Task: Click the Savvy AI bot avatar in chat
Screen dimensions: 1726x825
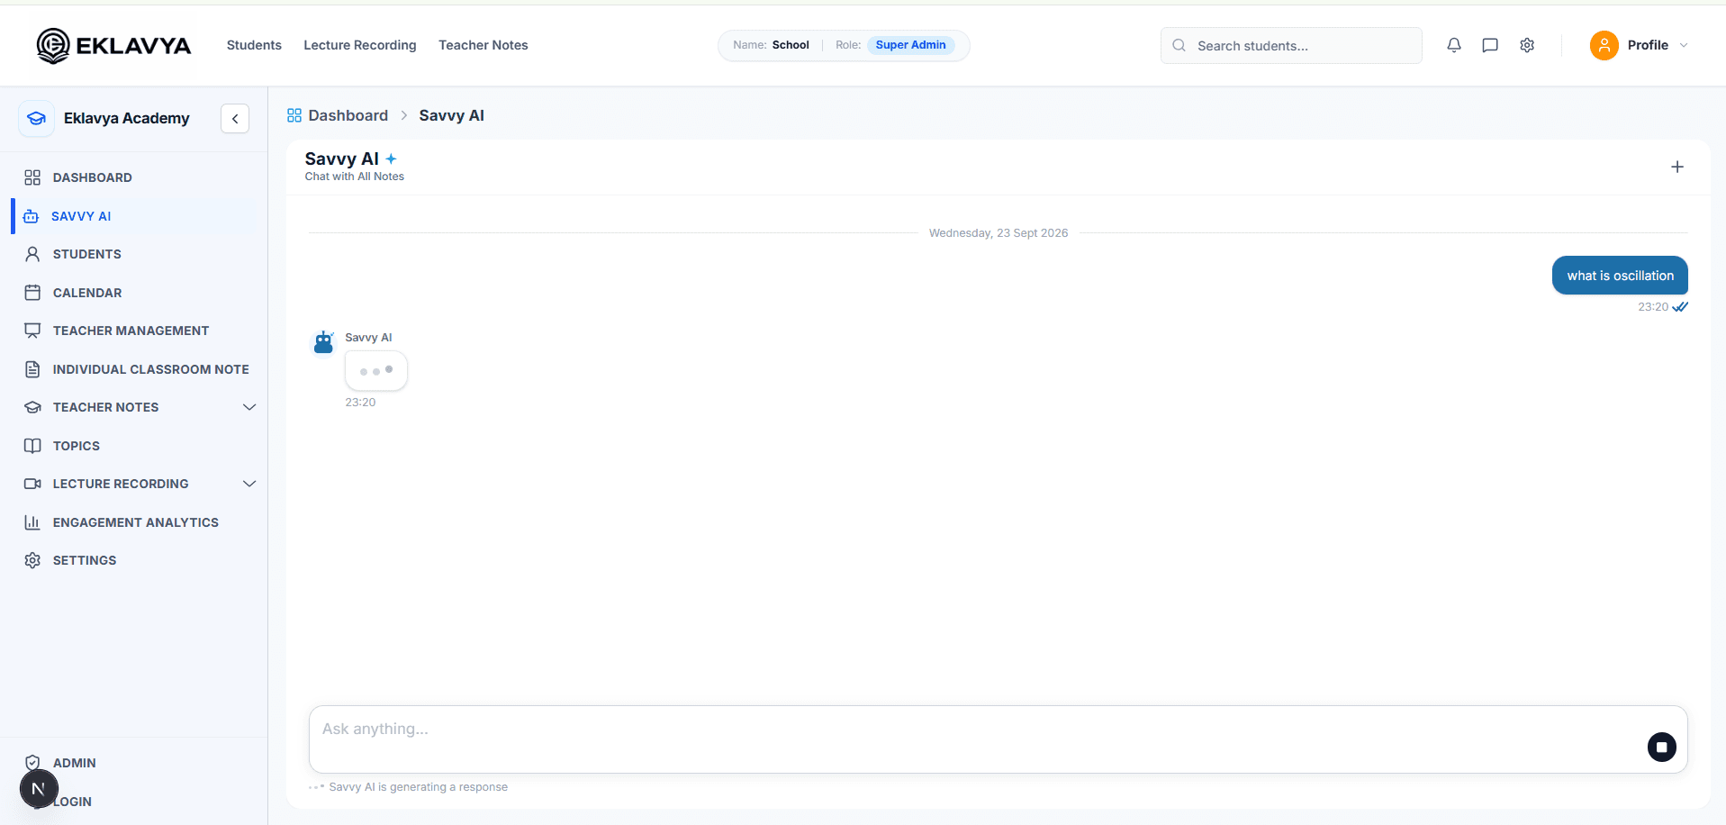Action: pos(323,342)
